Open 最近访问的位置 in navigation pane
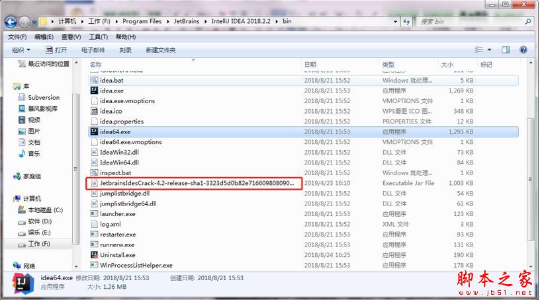 pos(44,63)
